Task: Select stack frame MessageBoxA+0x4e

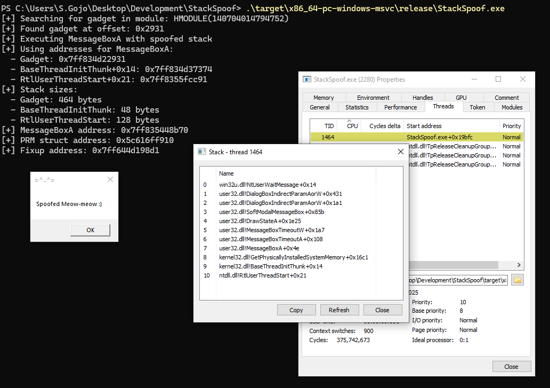Action: [x=259, y=248]
